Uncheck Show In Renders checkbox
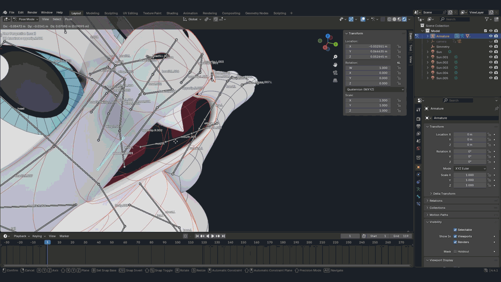This screenshot has width=501, height=282. coord(455,242)
